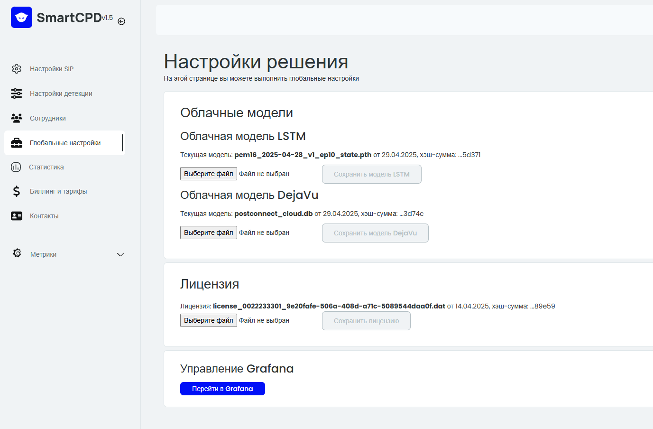Screen dimensions: 653x429
Task: Select Глобальные настройки in sidebar
Action: (64, 143)
